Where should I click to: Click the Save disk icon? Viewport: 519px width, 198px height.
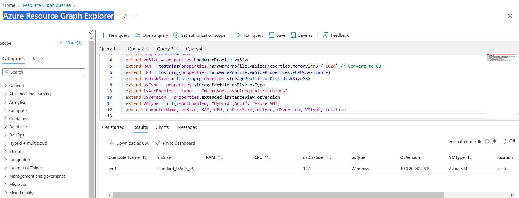pos(271,35)
